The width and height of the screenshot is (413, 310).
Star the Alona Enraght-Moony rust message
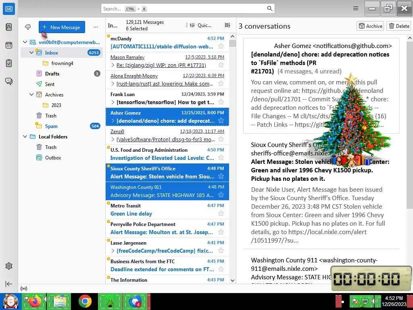point(221,84)
